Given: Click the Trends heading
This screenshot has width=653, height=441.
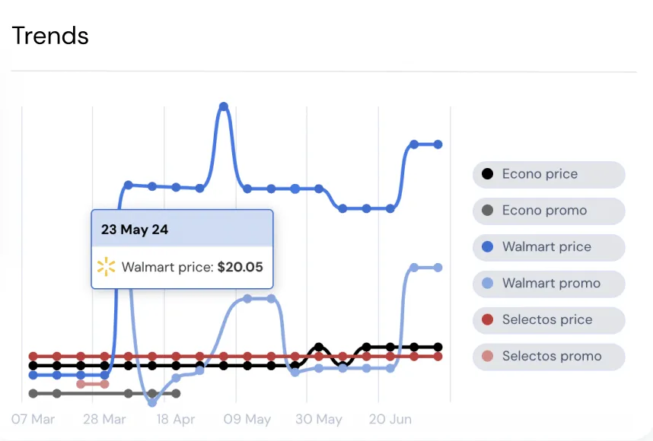Looking at the screenshot, I should [x=50, y=36].
